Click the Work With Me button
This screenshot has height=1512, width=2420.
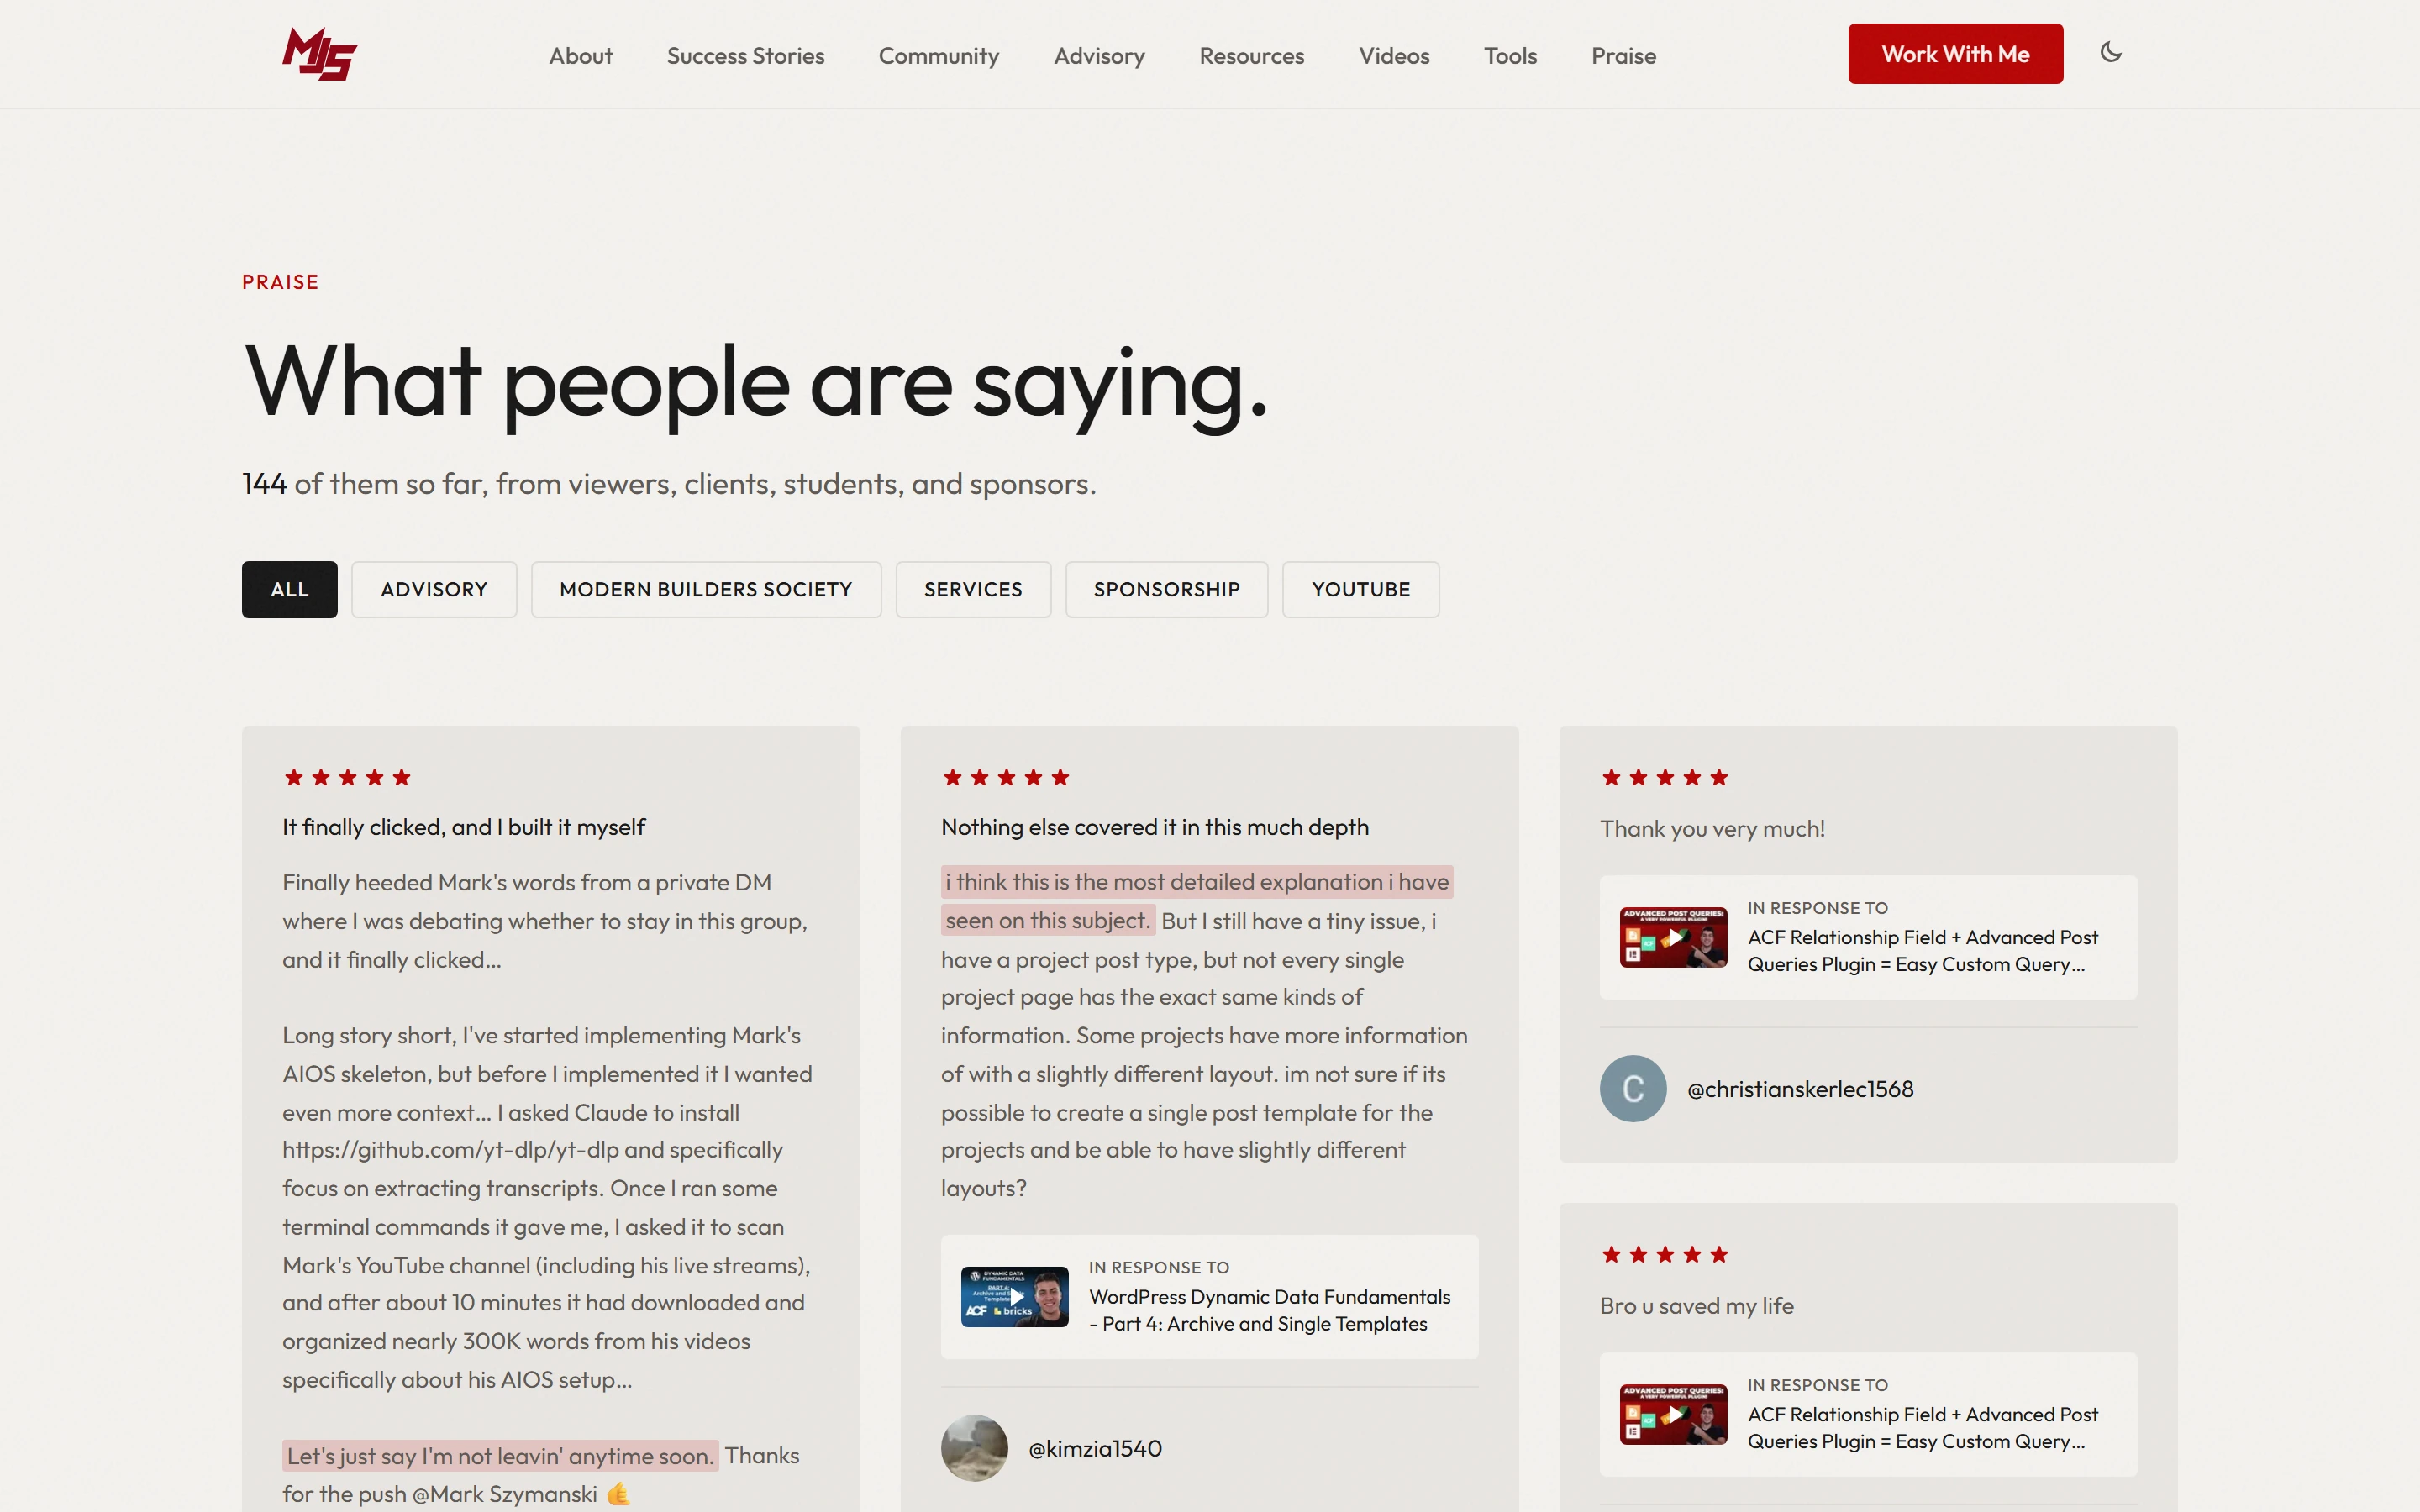click(x=1955, y=54)
